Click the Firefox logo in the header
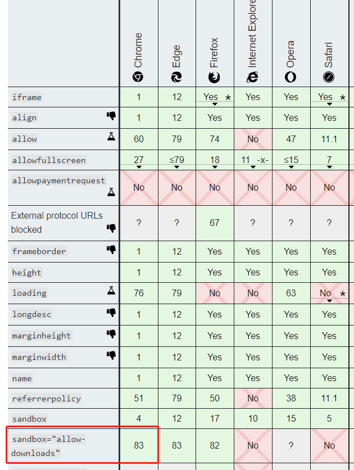The width and height of the screenshot is (354, 470). pyautogui.click(x=215, y=78)
